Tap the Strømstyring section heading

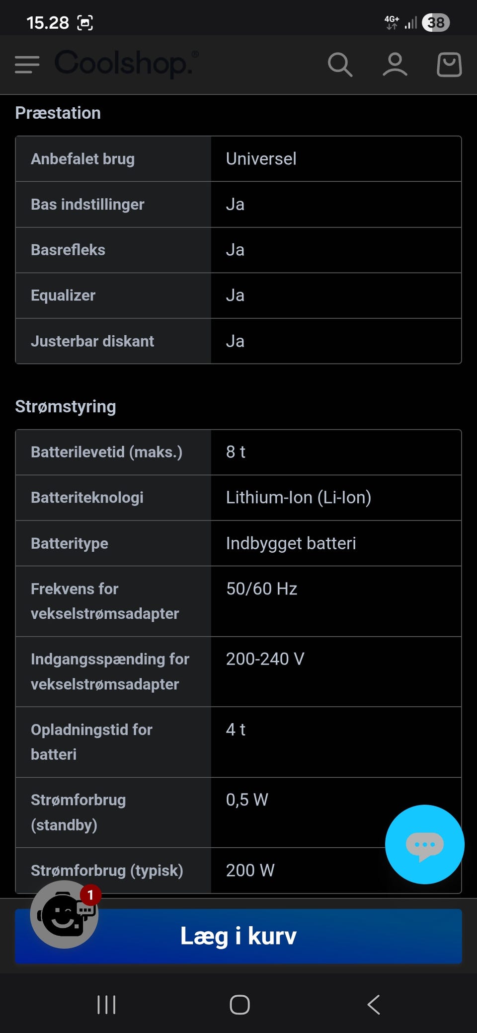[66, 406]
